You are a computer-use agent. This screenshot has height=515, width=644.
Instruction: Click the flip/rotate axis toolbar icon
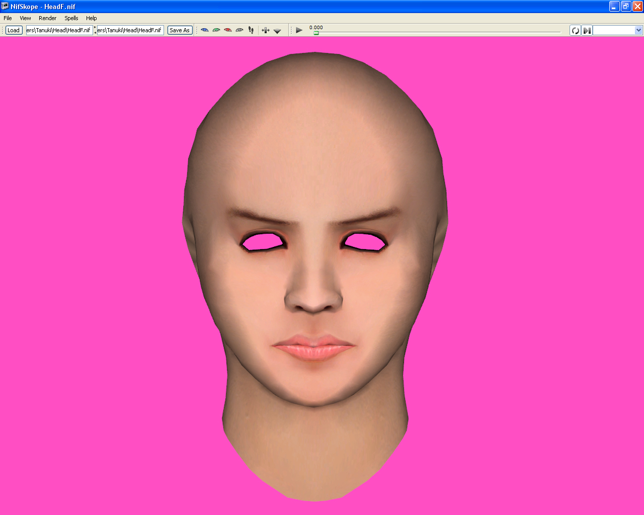coord(266,30)
